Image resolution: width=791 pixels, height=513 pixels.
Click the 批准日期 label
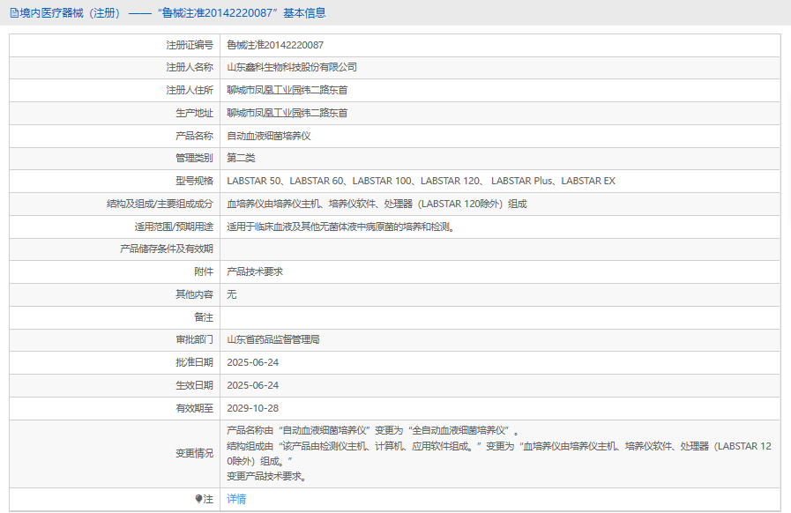(194, 362)
